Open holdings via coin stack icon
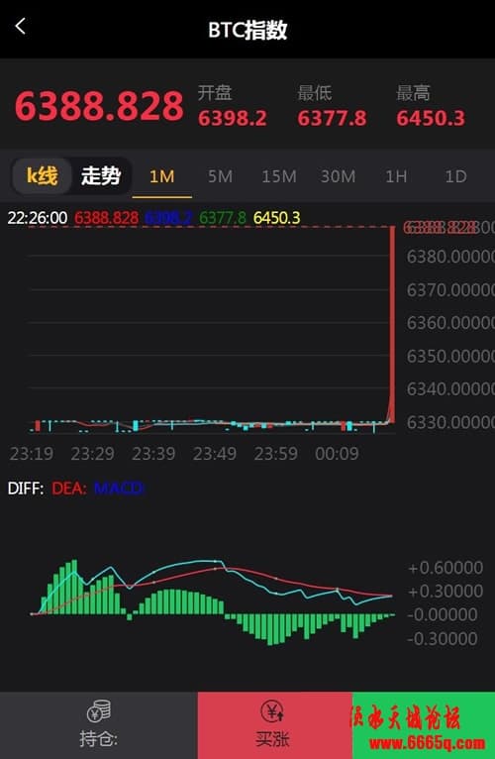Viewport: 495px width, 759px height. (x=99, y=711)
